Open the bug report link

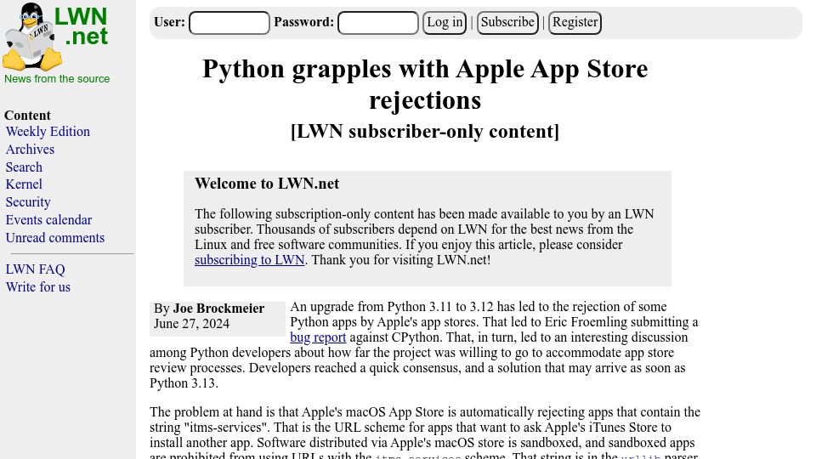click(x=318, y=337)
